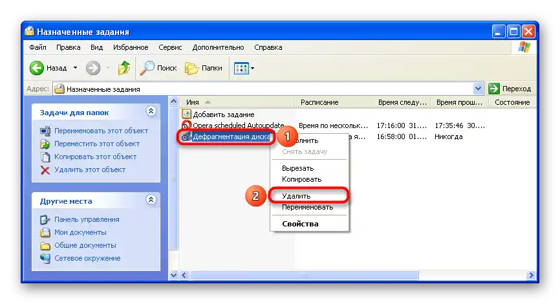The height and width of the screenshot is (304, 560).
Task: Open Панель управления link
Action: [87, 219]
